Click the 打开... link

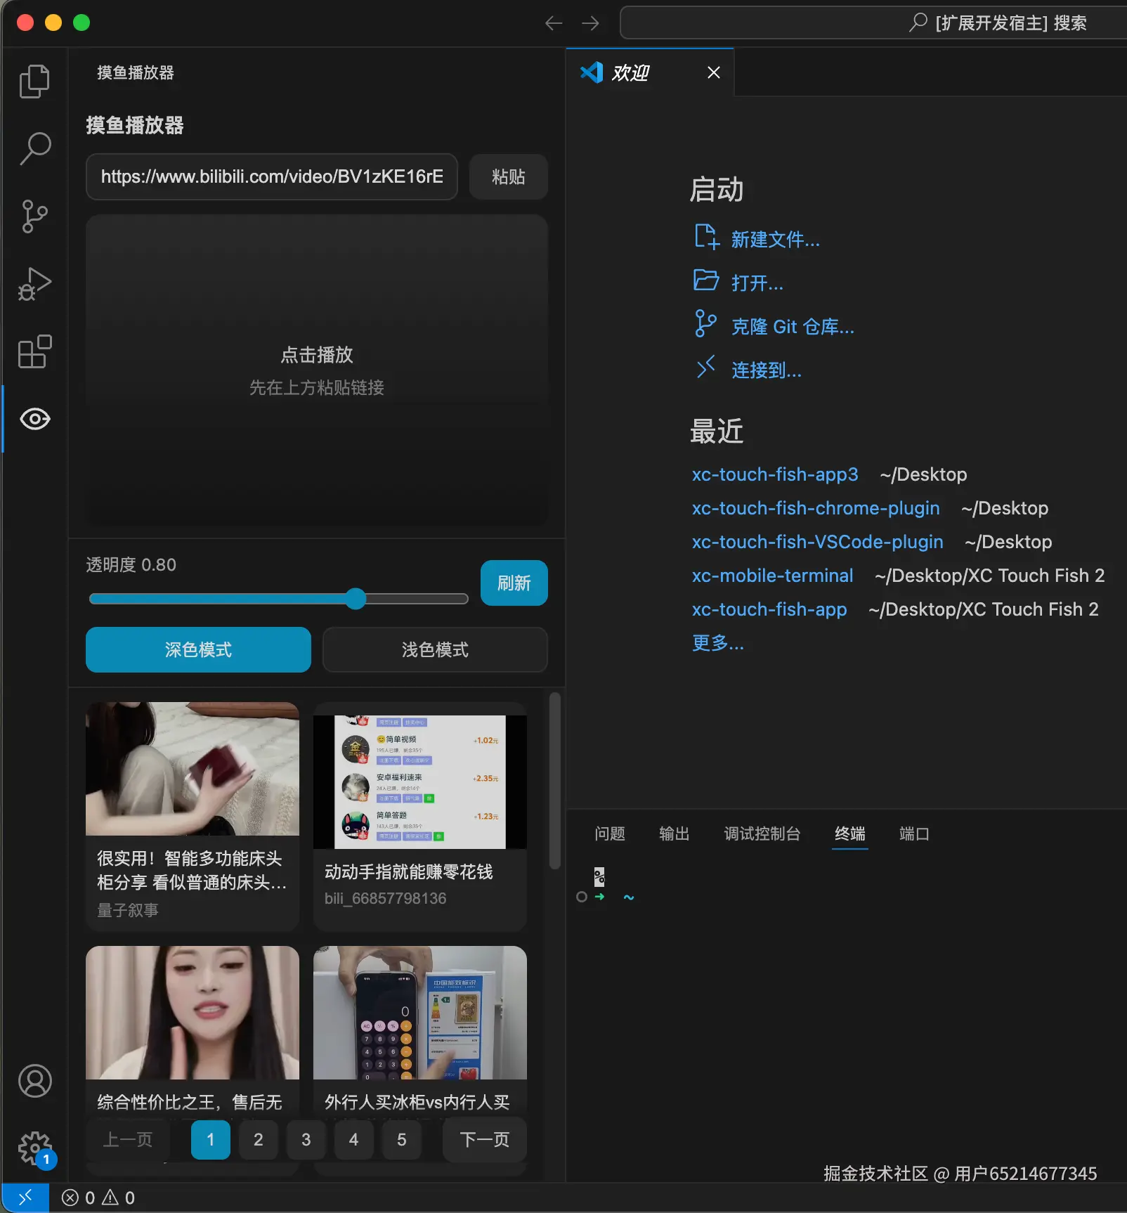point(757,283)
